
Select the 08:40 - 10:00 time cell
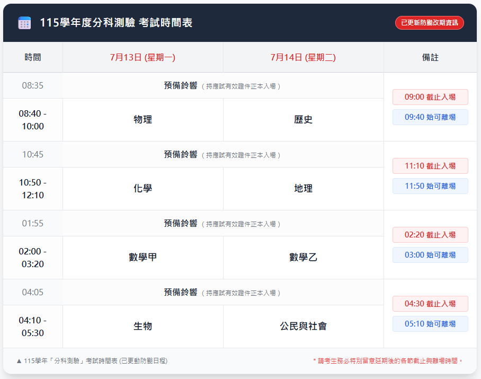[x=33, y=120]
